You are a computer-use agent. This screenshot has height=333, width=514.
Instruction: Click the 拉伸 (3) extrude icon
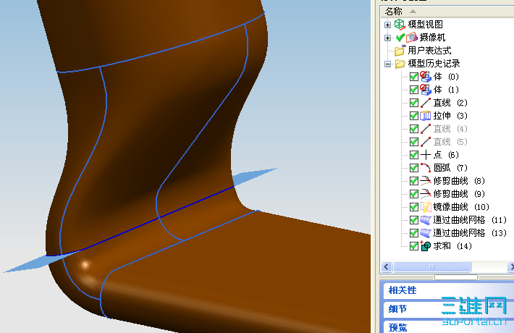(x=426, y=116)
